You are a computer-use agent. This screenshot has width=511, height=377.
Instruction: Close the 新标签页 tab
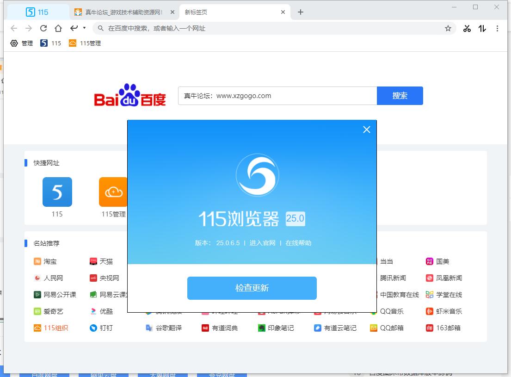point(283,12)
